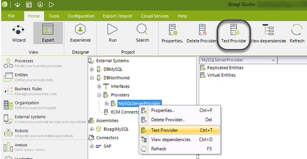
Task: Open Organization module in sidebar
Action: pos(44,105)
